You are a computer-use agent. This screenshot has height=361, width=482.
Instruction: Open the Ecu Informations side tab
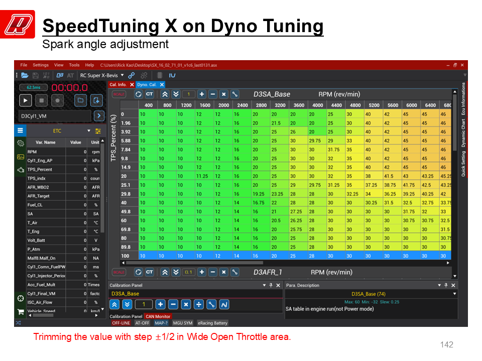(463, 99)
